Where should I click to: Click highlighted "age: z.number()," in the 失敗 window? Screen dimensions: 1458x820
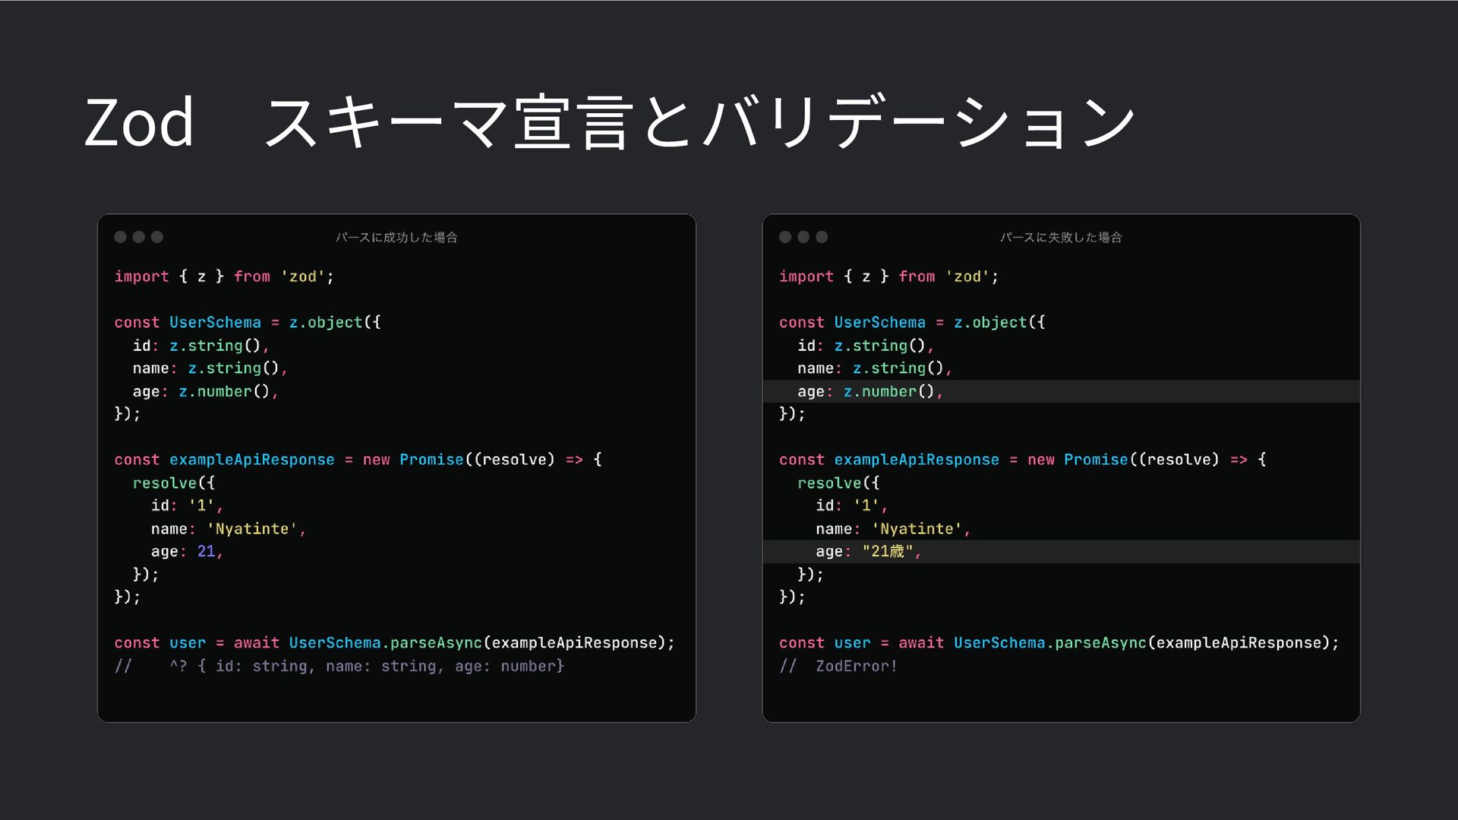(1061, 391)
